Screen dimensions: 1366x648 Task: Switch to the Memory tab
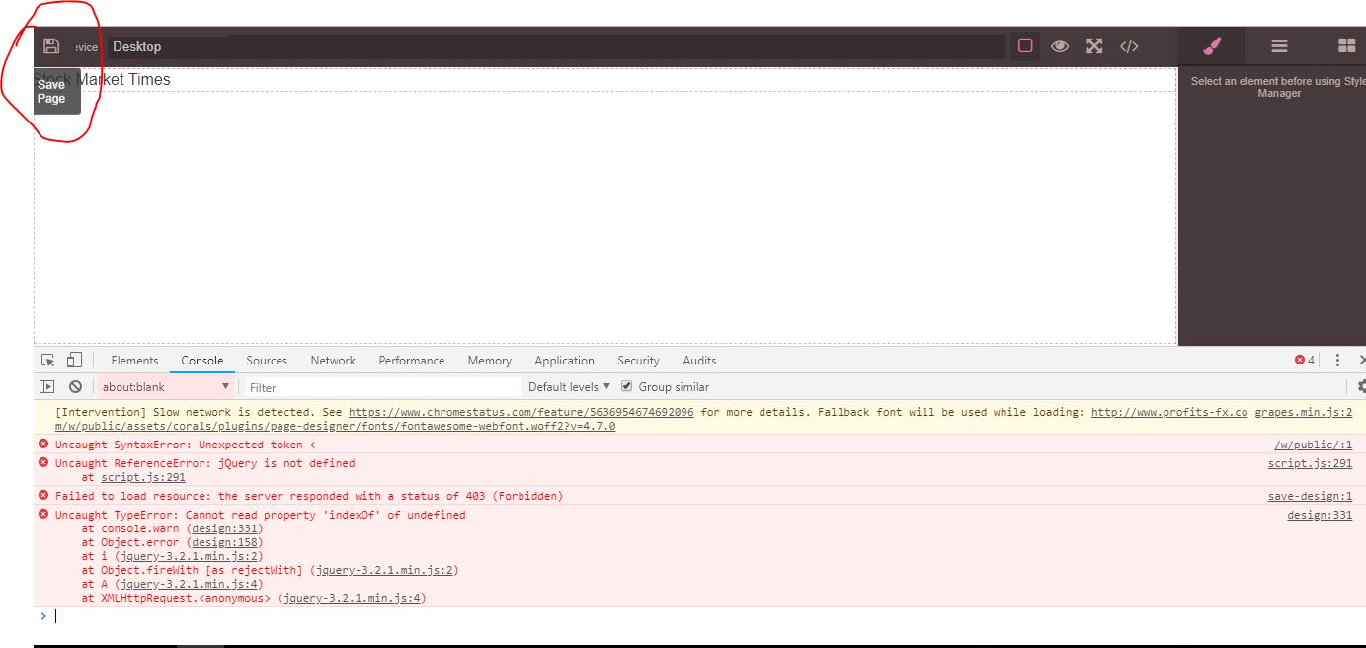pyautogui.click(x=490, y=361)
